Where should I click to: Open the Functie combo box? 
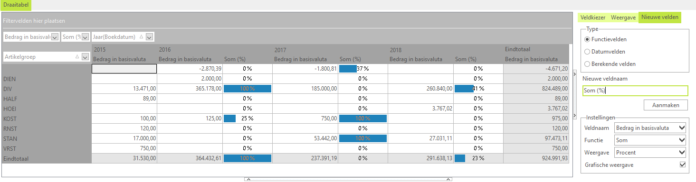coord(650,140)
